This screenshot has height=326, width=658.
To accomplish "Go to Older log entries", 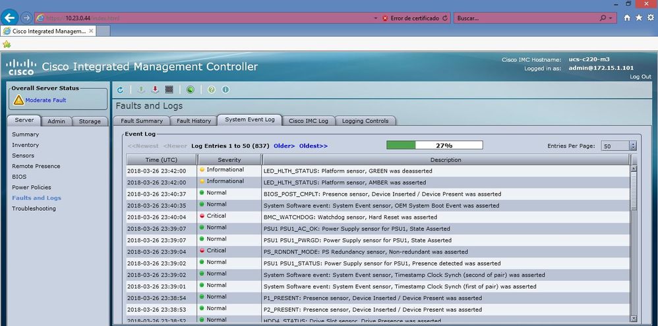I will click(x=284, y=146).
